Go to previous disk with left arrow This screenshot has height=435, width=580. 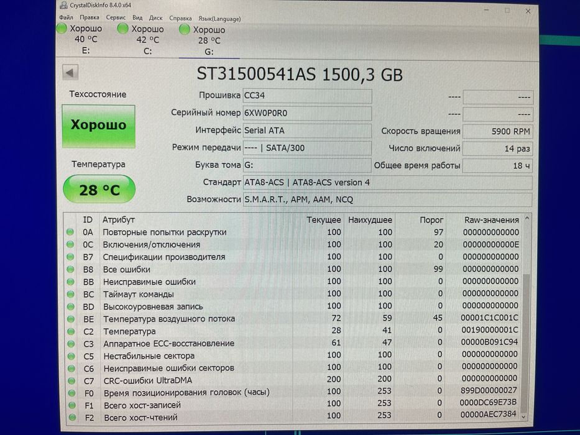(x=70, y=73)
